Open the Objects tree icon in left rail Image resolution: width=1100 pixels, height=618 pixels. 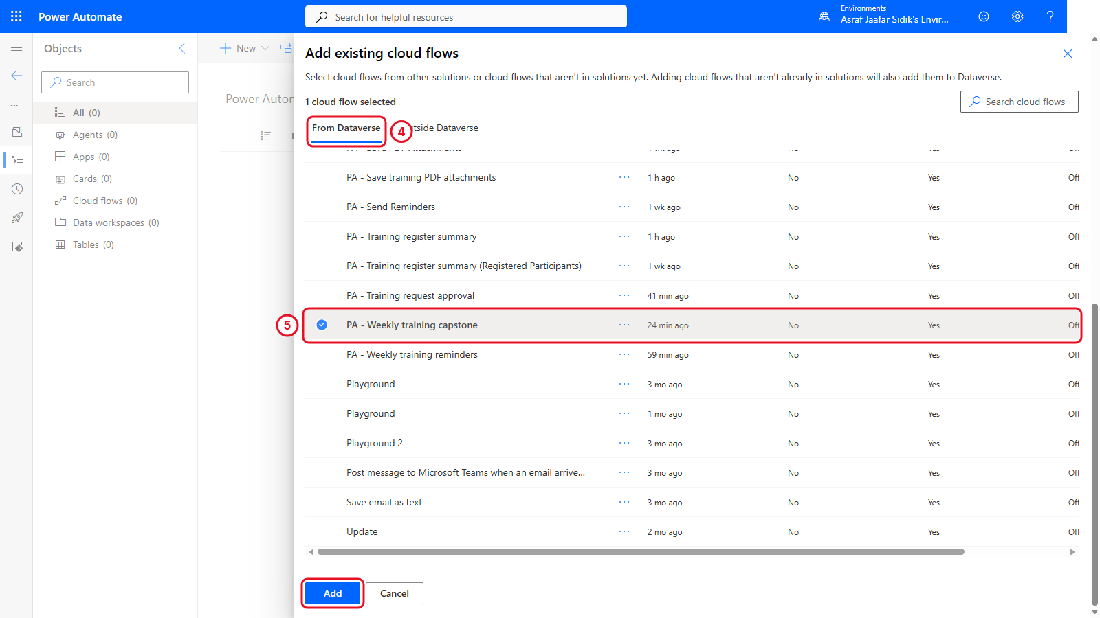[x=17, y=160]
